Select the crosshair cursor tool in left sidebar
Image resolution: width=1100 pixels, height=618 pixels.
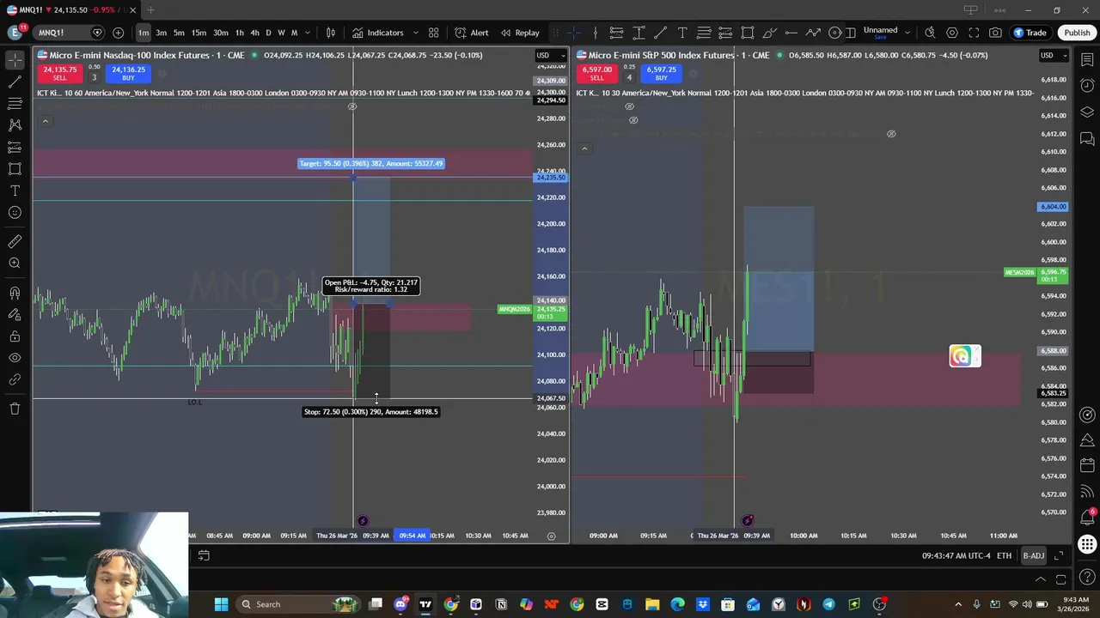click(15, 60)
